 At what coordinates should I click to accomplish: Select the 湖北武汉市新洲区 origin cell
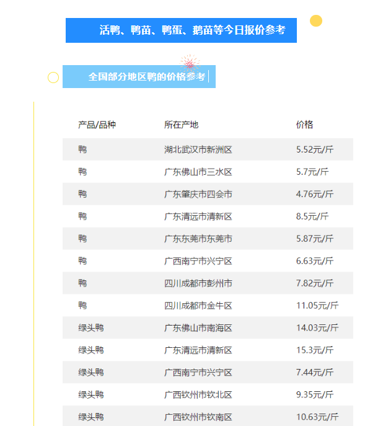198,149
